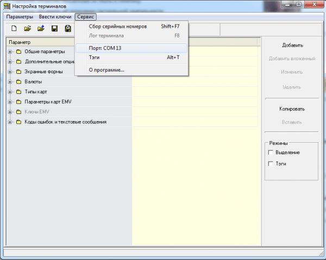
Task: Click the folder icon next to Валюты
Action: tap(18, 81)
